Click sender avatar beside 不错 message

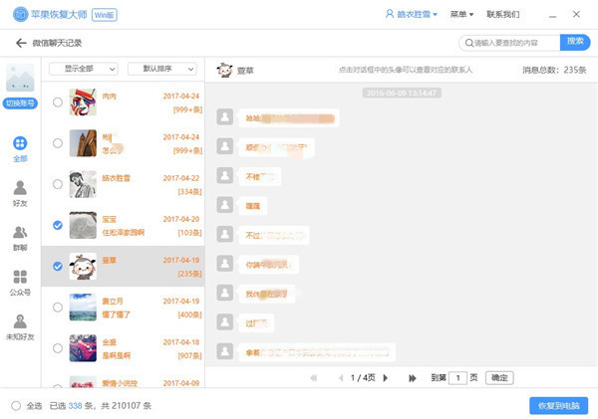point(225,175)
